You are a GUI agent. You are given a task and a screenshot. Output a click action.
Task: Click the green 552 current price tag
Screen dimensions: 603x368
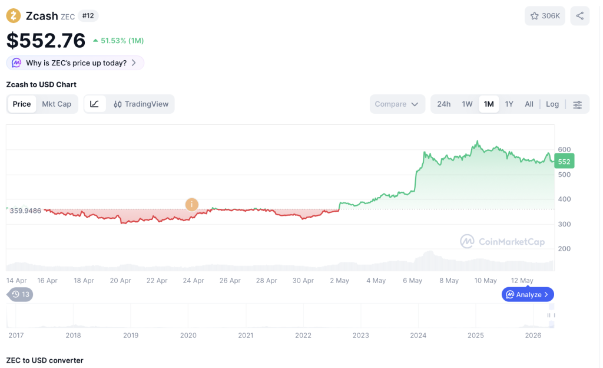[x=564, y=161]
